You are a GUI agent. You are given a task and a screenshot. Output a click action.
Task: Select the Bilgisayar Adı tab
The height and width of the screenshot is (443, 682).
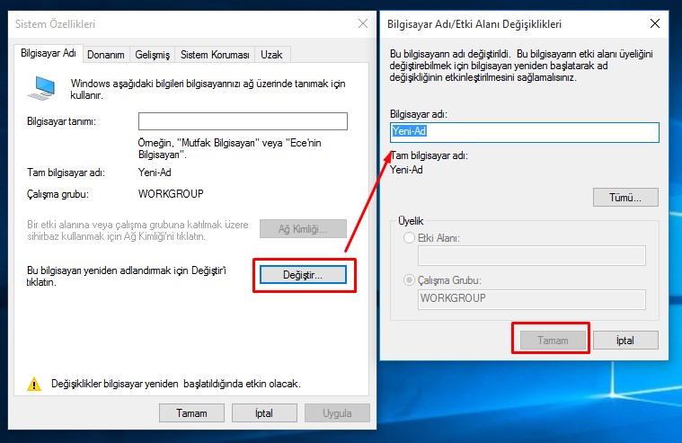[x=49, y=54]
